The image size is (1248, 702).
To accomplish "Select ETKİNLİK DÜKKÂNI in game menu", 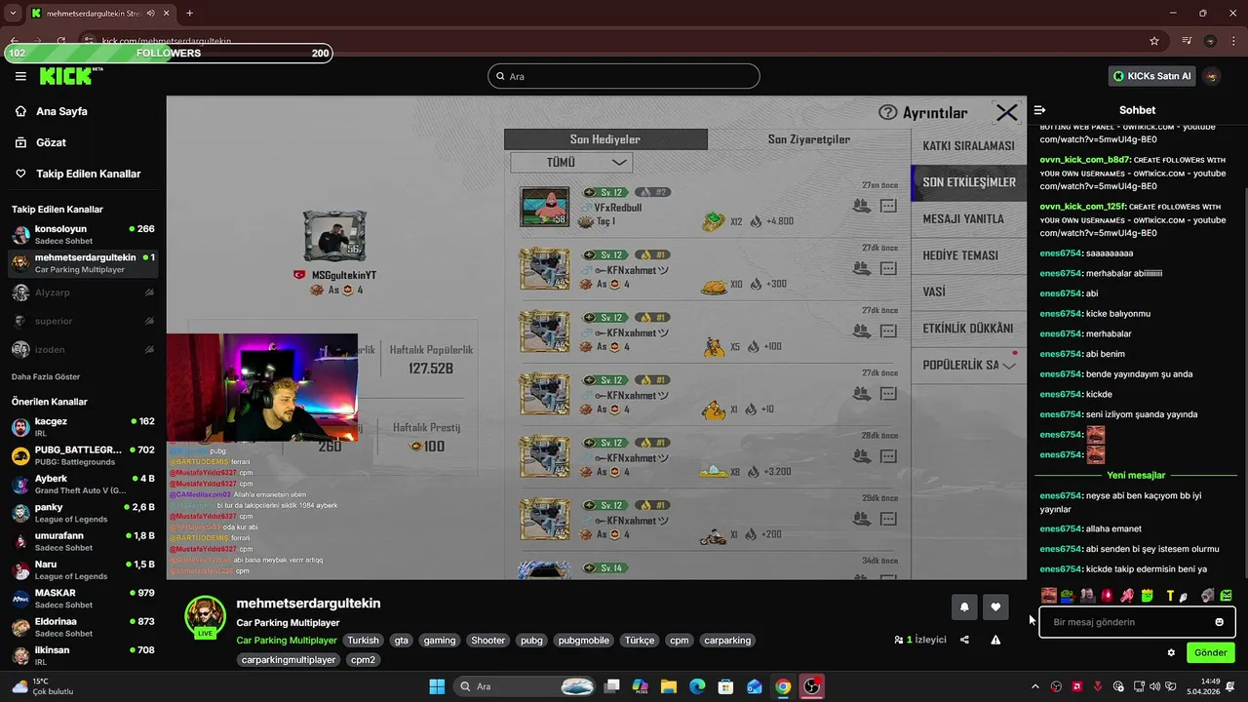I will [x=969, y=329].
